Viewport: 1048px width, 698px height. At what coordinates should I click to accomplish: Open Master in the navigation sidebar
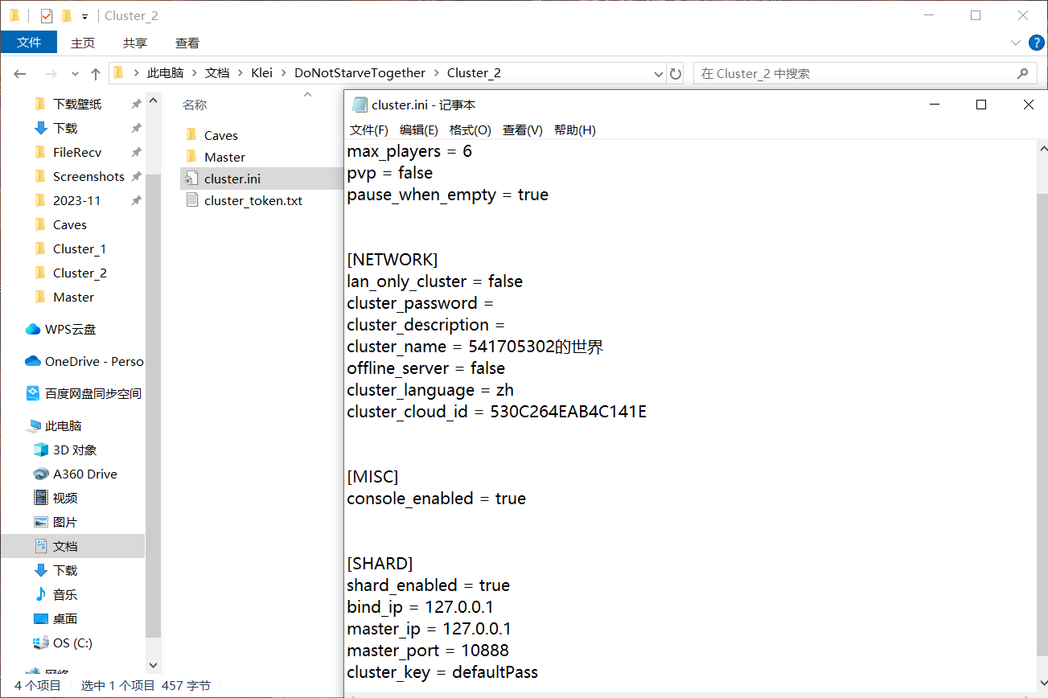point(73,297)
